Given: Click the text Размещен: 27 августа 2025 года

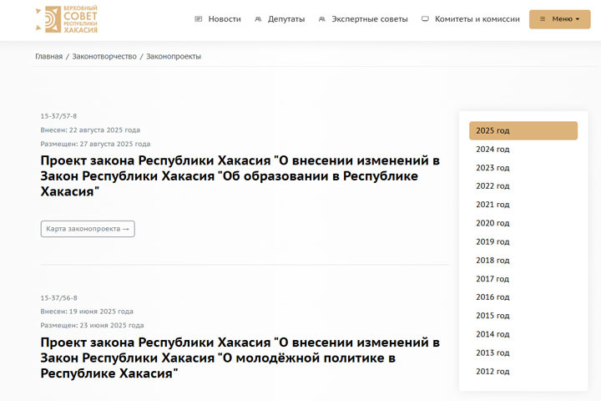Looking at the screenshot, I should tap(95, 144).
